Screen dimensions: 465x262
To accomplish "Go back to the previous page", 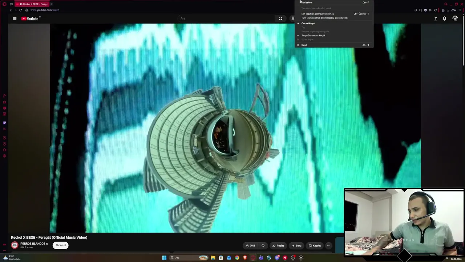I will click(11, 10).
